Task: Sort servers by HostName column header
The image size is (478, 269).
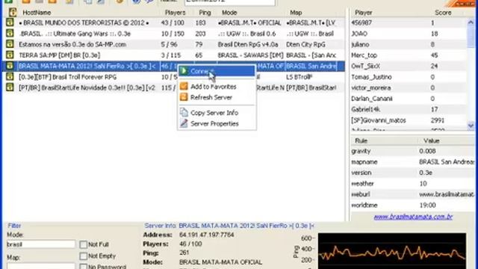Action: pyautogui.click(x=37, y=13)
